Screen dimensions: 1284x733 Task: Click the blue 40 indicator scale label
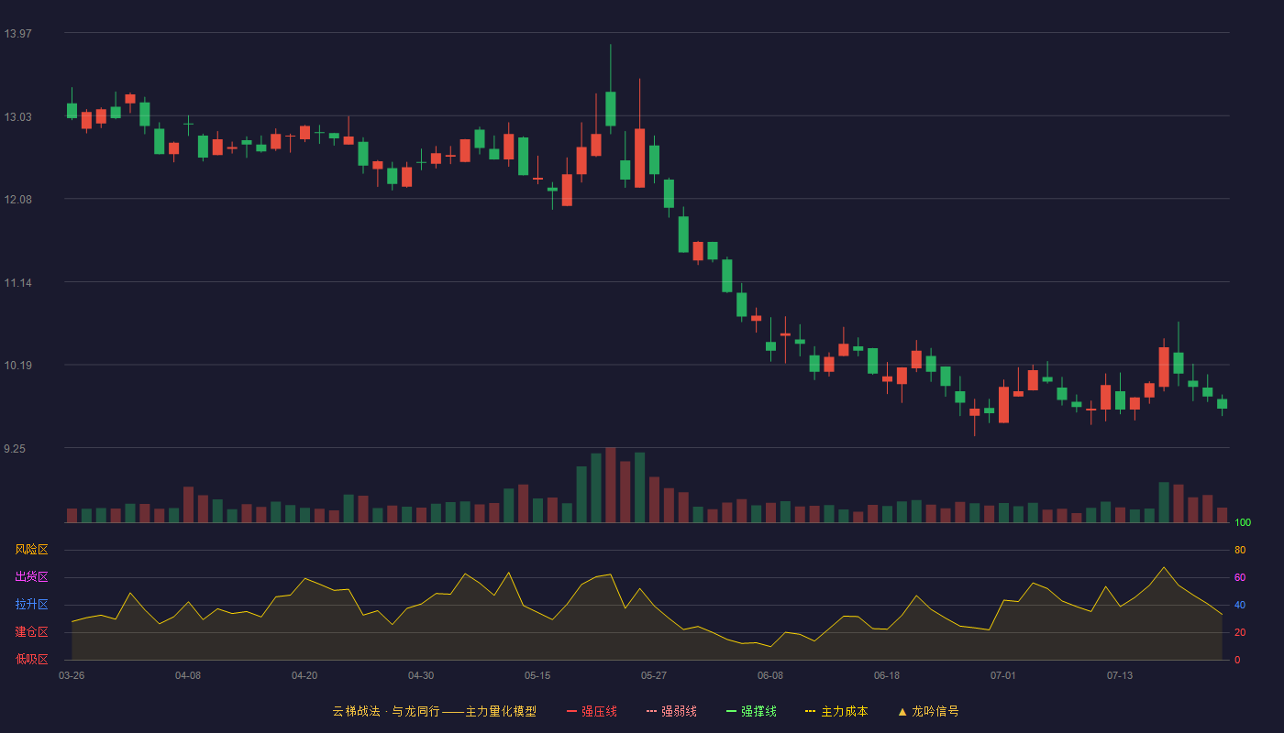(1240, 605)
